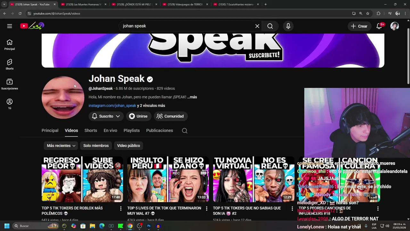
Task: Open the En vivo tab
Action: pos(110,131)
